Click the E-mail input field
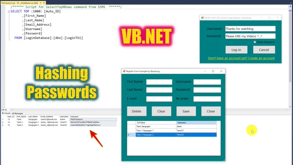Image resolution: width=293 pixels, height=165 pixels. coord(159,99)
